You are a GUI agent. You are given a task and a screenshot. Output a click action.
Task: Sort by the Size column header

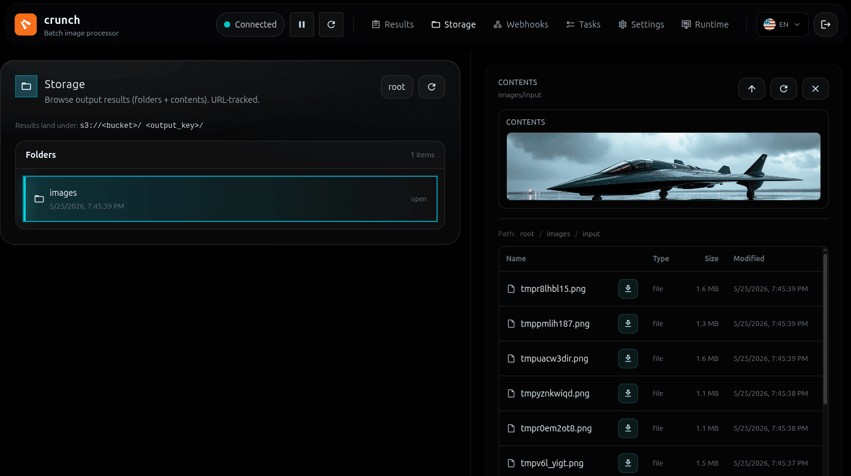[711, 259]
